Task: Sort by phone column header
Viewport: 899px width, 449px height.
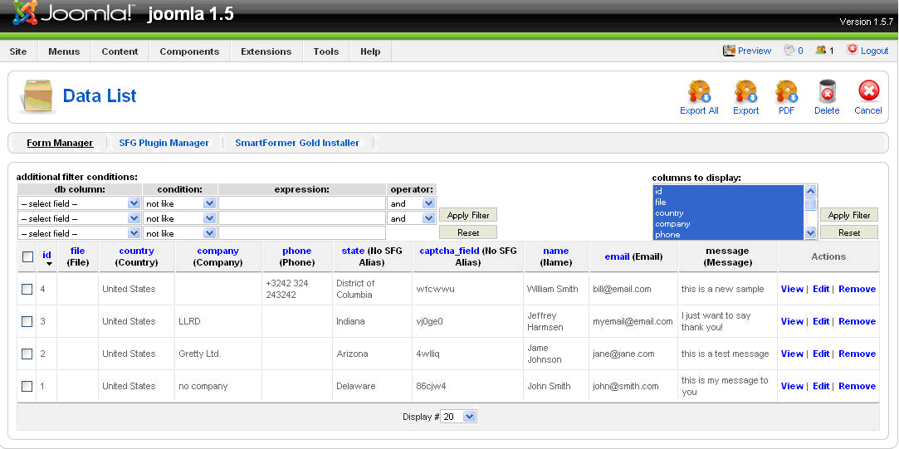Action: click(x=297, y=251)
